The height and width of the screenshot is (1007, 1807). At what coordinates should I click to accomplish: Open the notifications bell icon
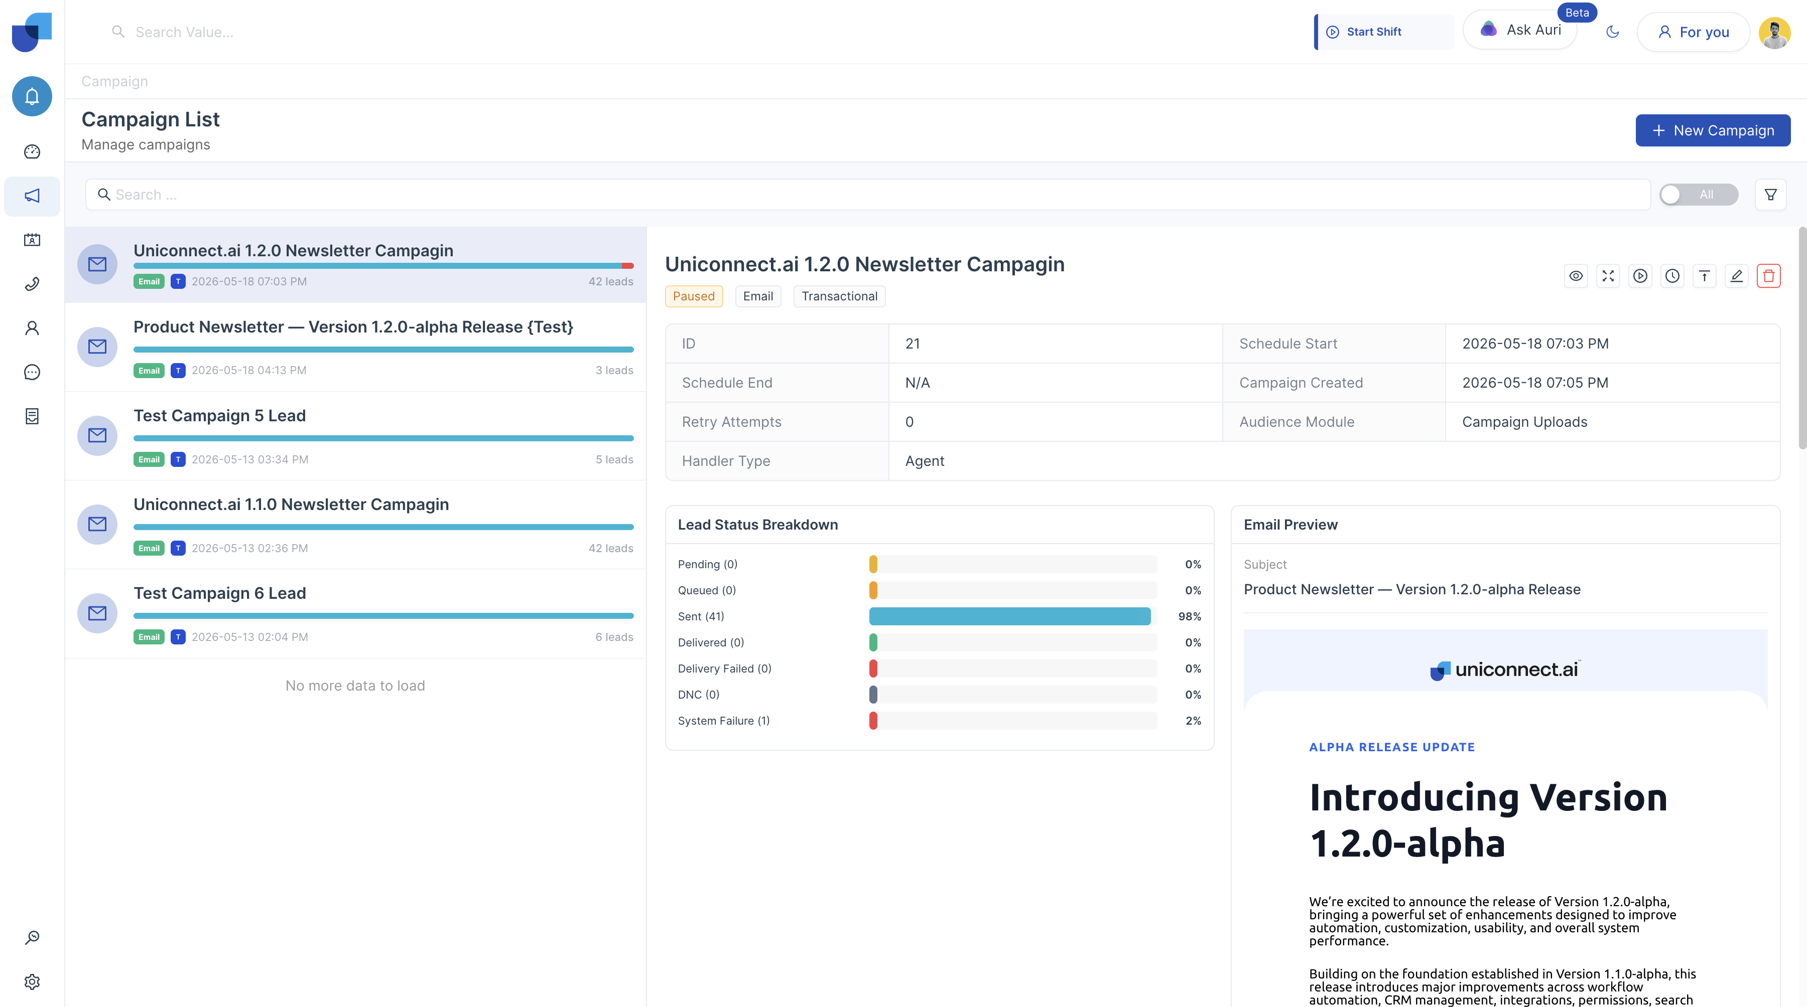coord(32,96)
